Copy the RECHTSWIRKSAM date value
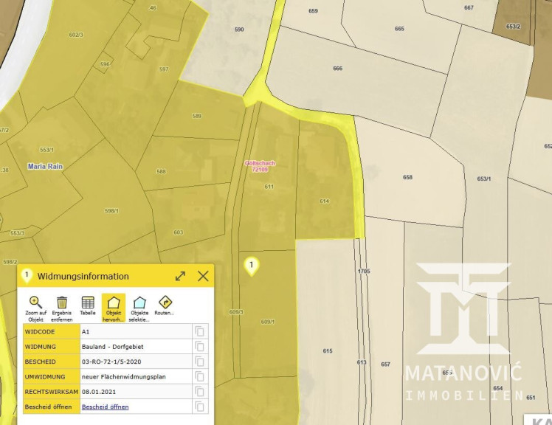The height and width of the screenshot is (425, 552). (199, 392)
